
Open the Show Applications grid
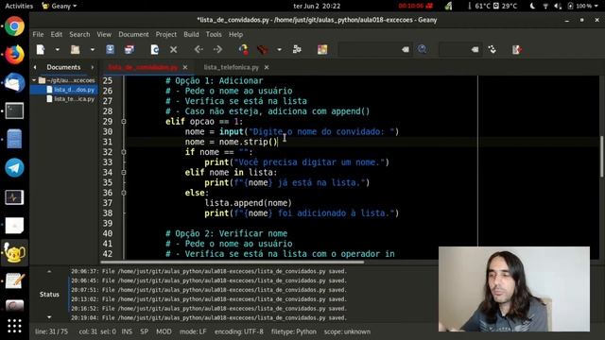pos(14,326)
